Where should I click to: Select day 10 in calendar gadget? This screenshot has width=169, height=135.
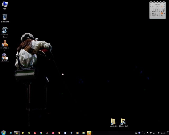click(x=164, y=10)
